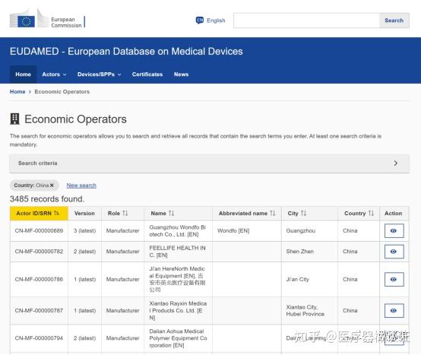Sort by Actor ID/SRN column

pos(39,213)
